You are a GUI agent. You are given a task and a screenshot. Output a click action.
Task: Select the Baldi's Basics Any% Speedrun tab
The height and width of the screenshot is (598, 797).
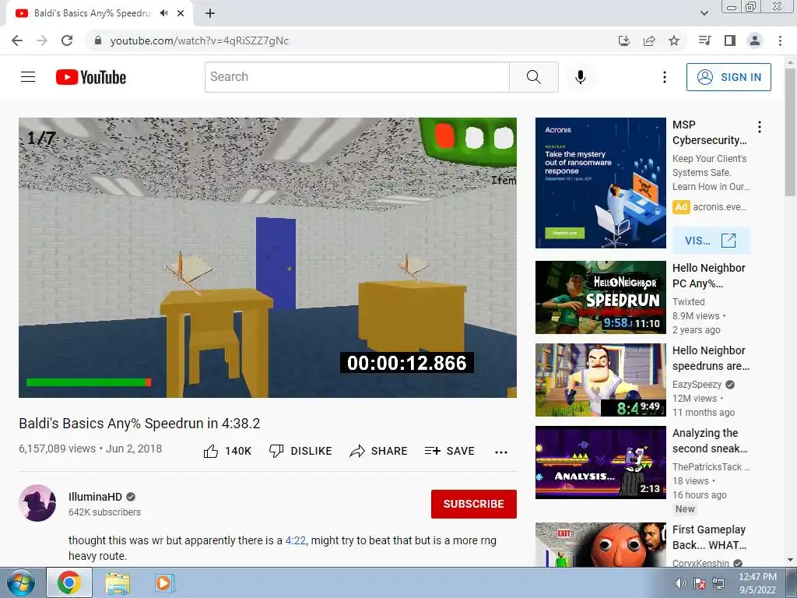coord(100,13)
